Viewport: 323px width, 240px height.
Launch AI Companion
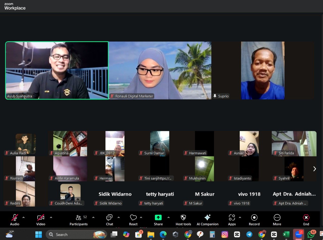[x=207, y=218]
